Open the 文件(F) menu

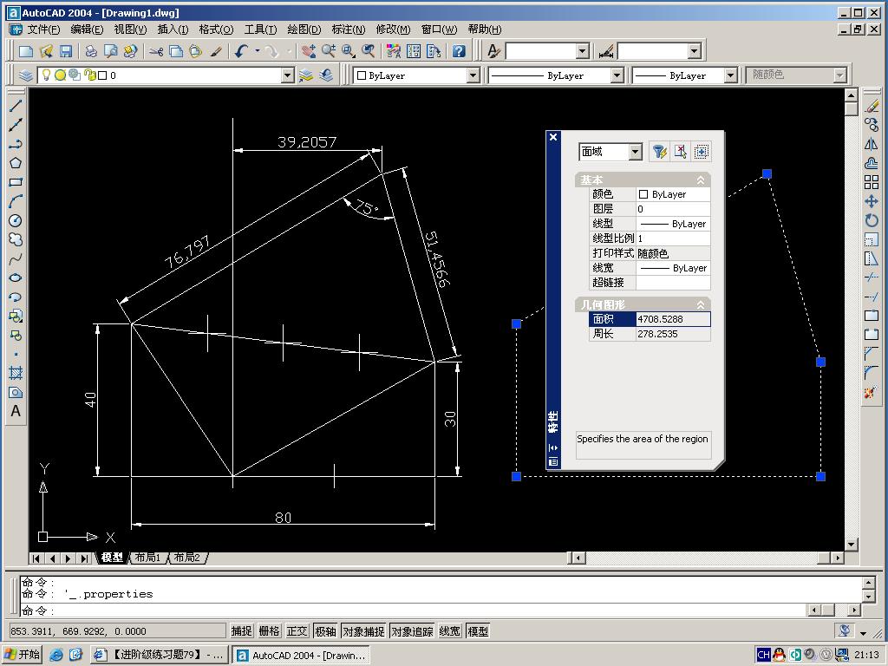pyautogui.click(x=43, y=29)
